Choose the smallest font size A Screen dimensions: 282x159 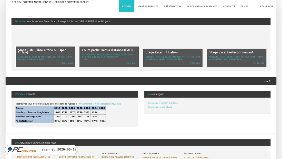pyautogui.click(x=265, y=81)
